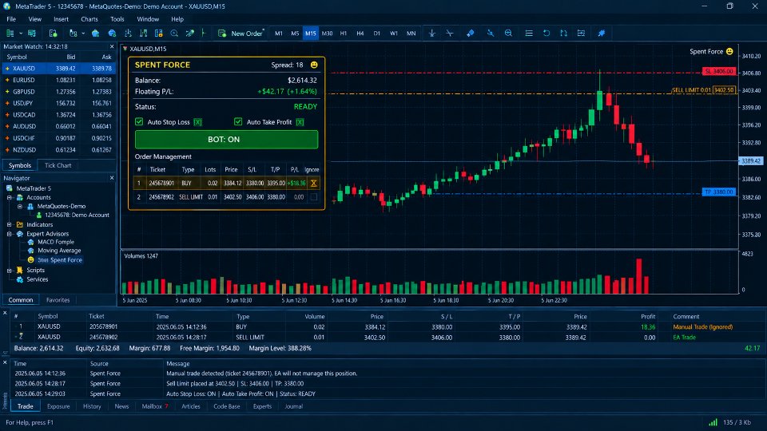
Task: Open the Charts menu
Action: [89, 19]
